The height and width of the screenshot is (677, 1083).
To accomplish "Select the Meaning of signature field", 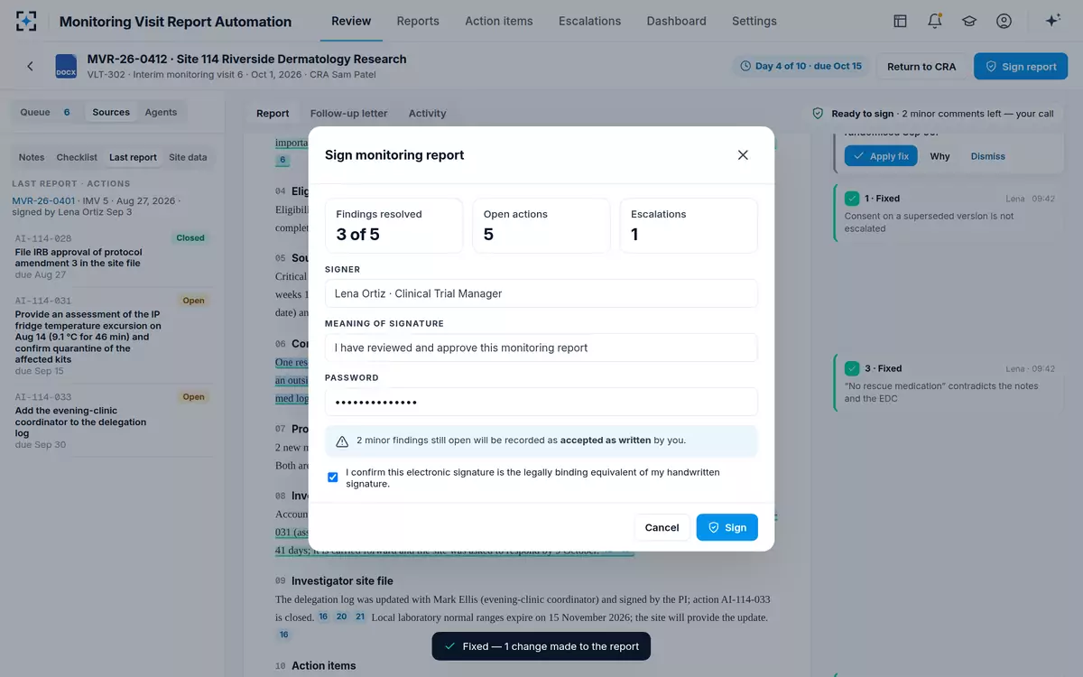I will pyautogui.click(x=541, y=348).
